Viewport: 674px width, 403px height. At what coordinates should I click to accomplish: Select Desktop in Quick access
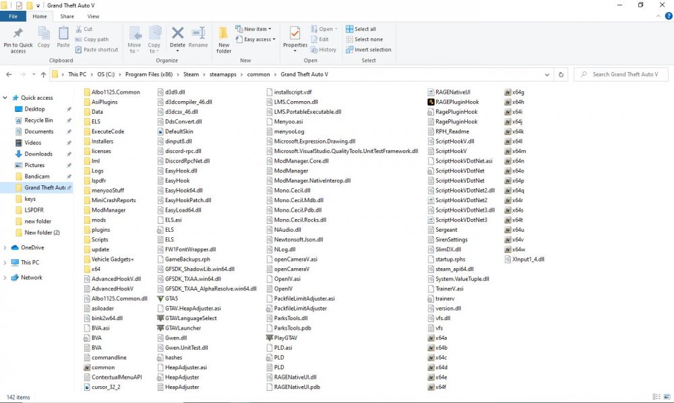pyautogui.click(x=34, y=109)
